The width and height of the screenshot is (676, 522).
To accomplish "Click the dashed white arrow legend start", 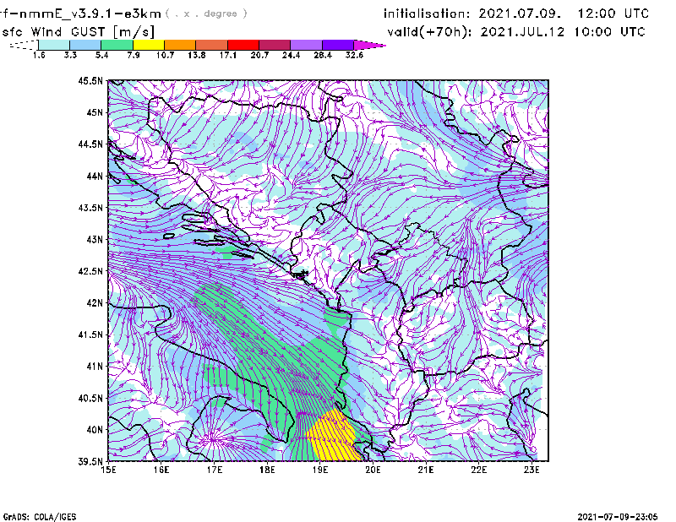I will pyautogui.click(x=24, y=45).
